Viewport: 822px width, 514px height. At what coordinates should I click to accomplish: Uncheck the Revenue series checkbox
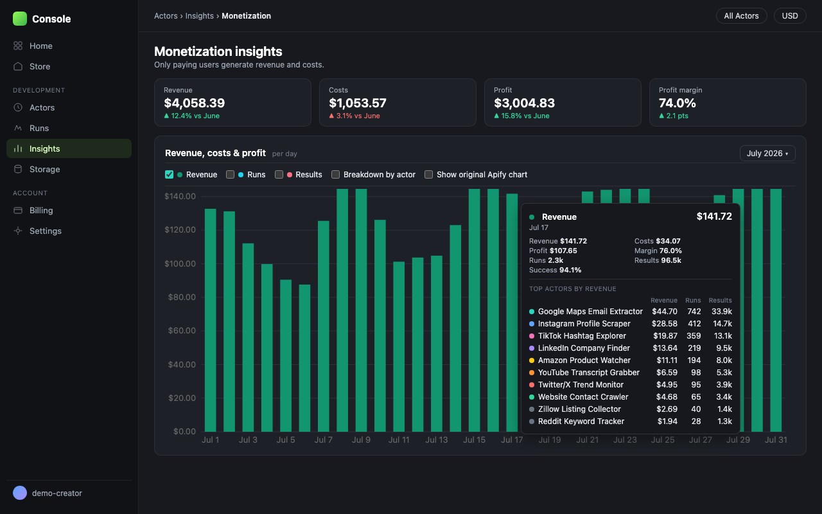[170, 174]
